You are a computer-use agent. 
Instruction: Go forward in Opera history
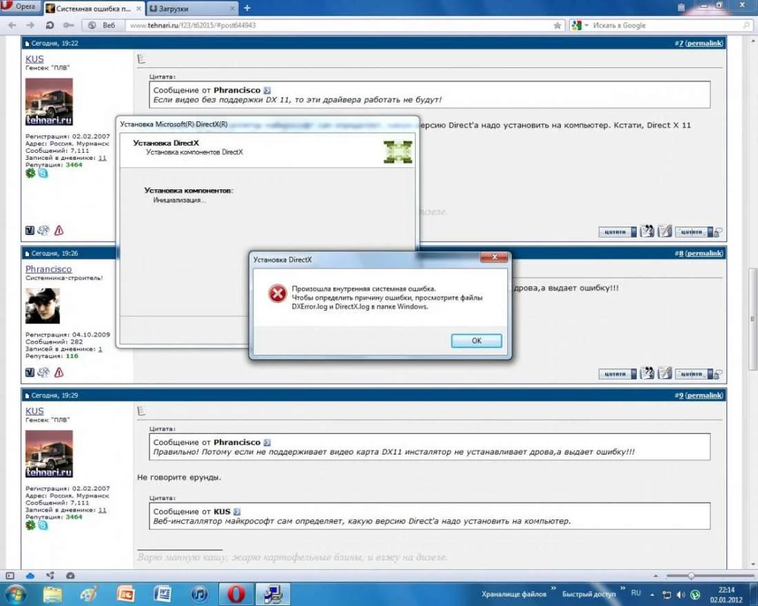click(30, 25)
